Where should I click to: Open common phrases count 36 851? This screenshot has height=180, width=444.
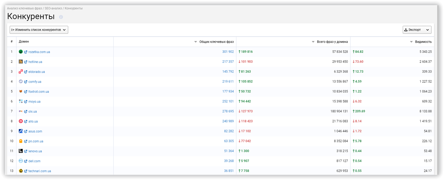pos(229,171)
